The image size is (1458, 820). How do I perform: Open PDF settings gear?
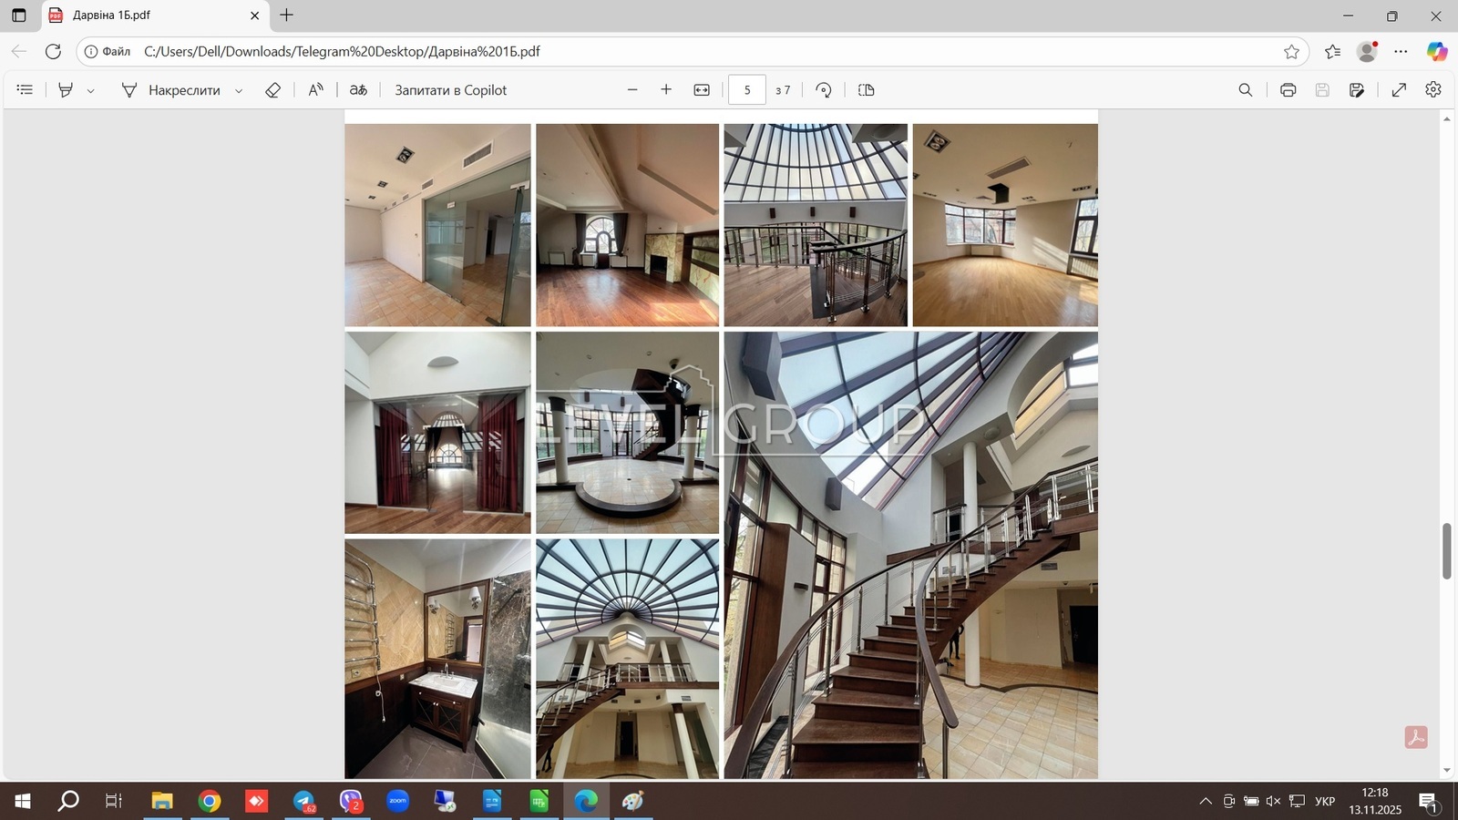1433,89
